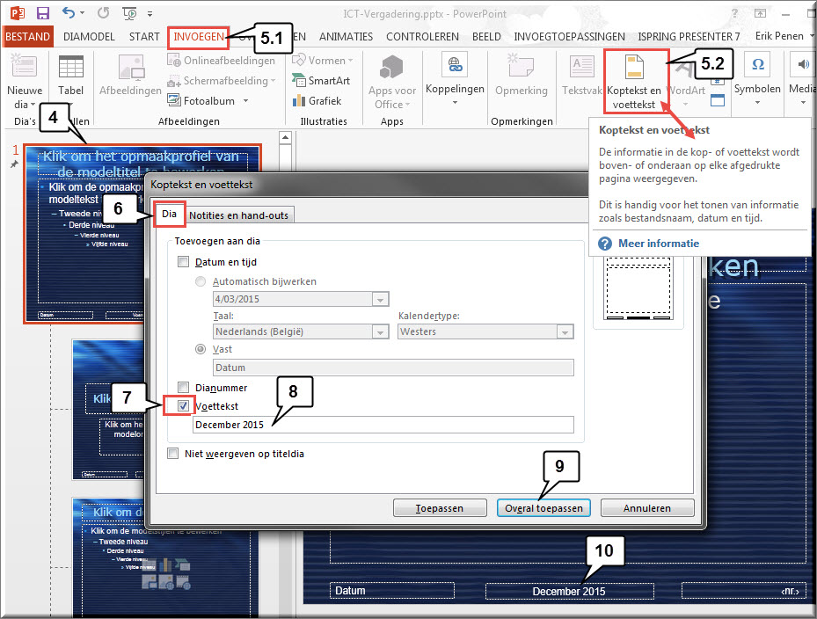Click the Datum placeholder on the slide
This screenshot has height=619, width=817.
[392, 590]
